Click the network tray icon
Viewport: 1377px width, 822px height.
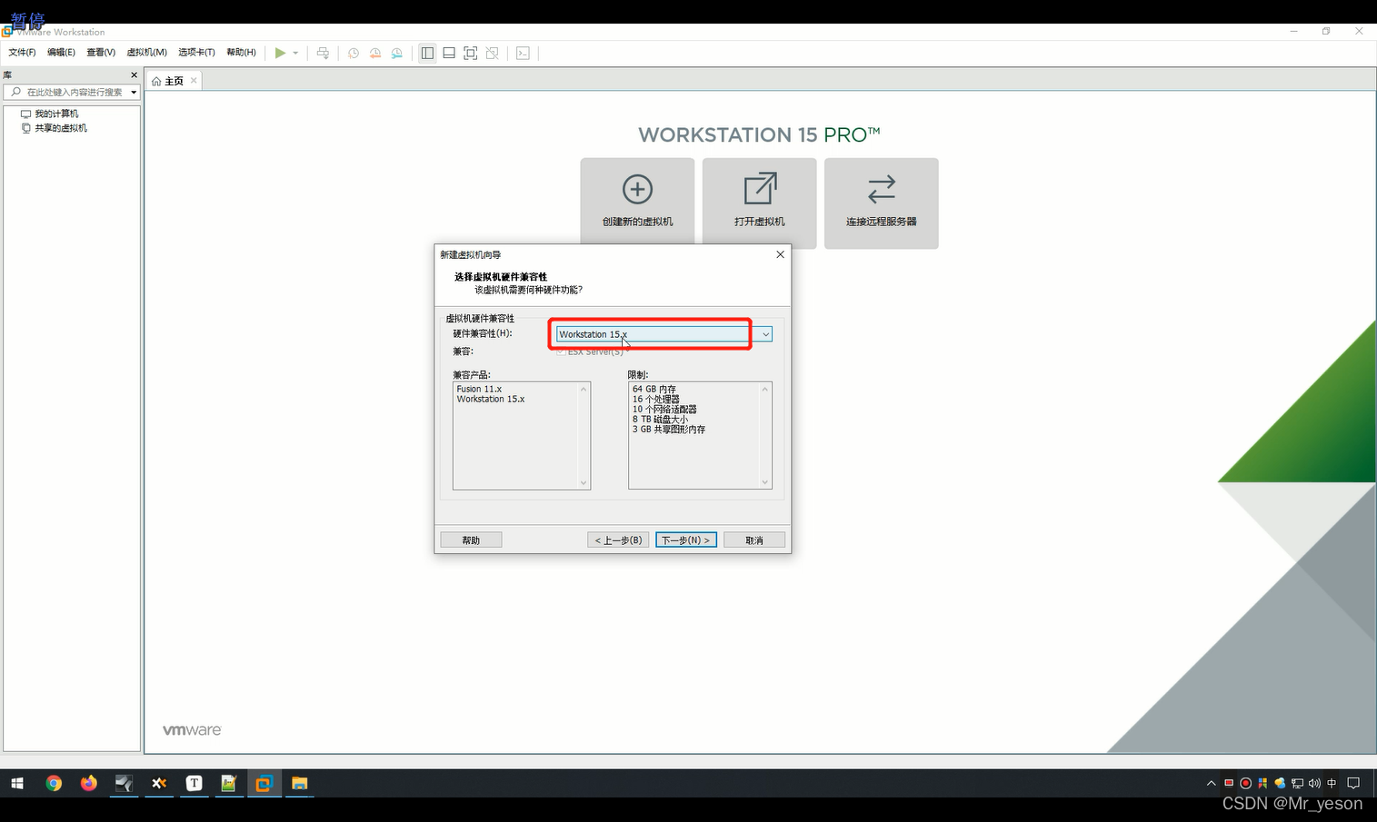[x=1297, y=783]
